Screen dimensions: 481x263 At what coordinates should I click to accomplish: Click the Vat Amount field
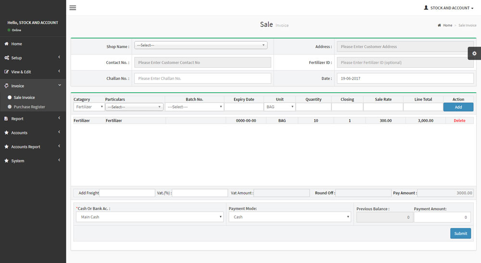pos(281,193)
